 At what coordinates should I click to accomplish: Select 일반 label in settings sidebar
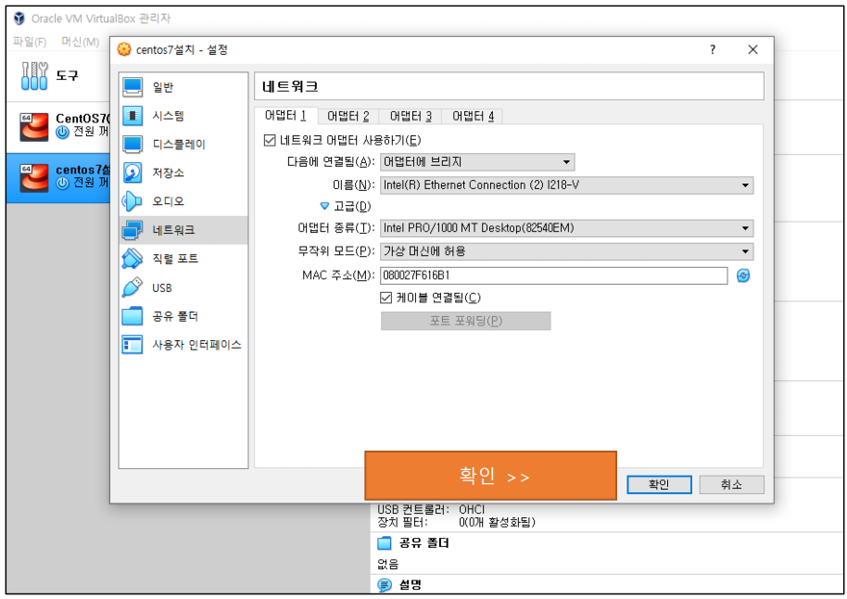pos(162,87)
